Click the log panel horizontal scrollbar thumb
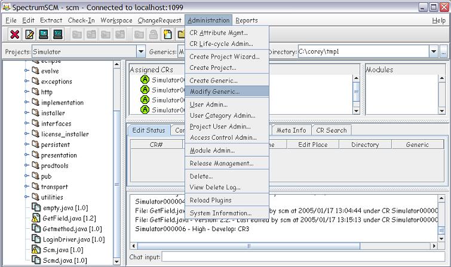Image resolution: width=451 pixels, height=267 pixels. click(249, 246)
